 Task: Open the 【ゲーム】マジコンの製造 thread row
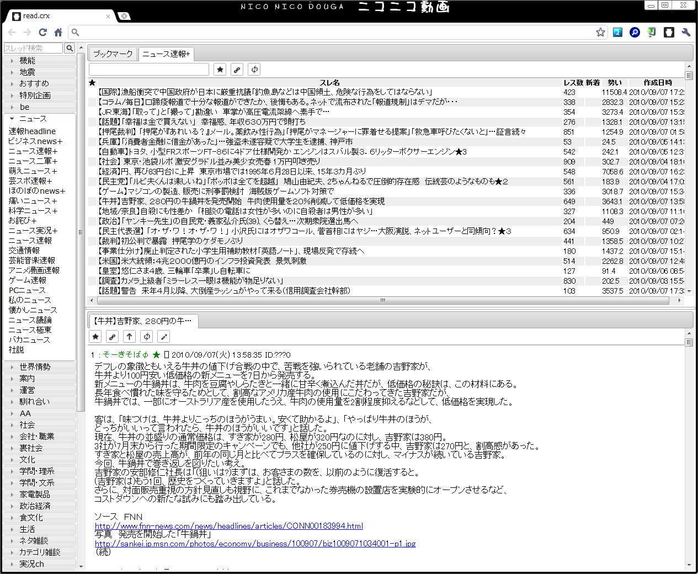pos(386,192)
